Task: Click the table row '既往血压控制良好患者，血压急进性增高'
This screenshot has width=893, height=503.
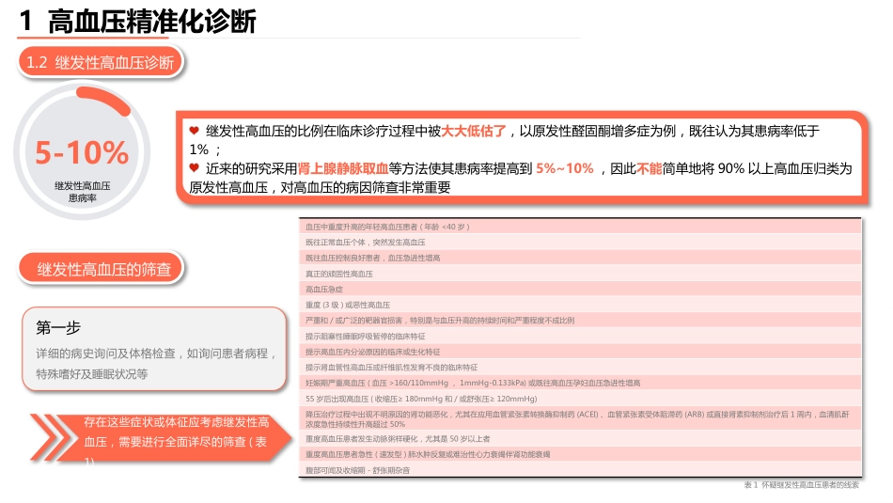Action: pos(580,258)
